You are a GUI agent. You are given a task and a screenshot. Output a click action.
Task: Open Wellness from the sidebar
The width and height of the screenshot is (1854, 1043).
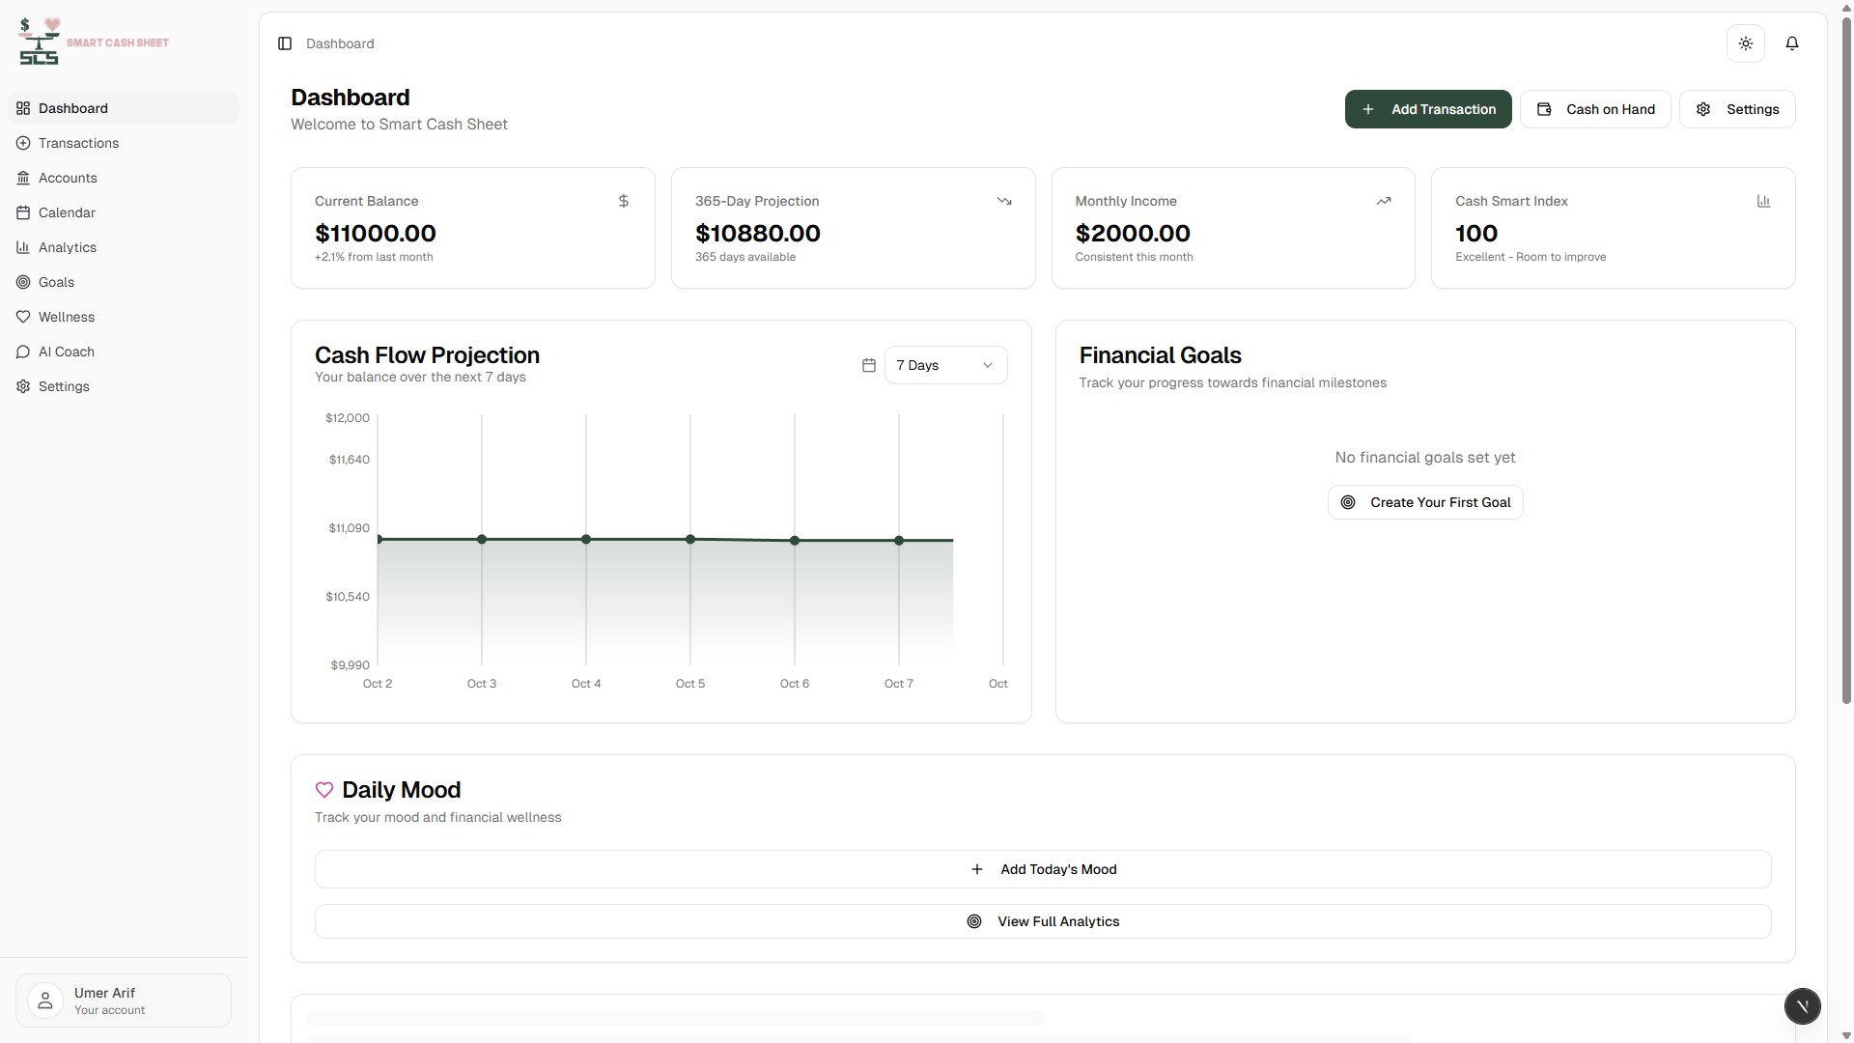pos(66,317)
